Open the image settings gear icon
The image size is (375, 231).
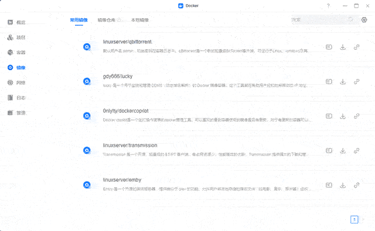point(364,20)
